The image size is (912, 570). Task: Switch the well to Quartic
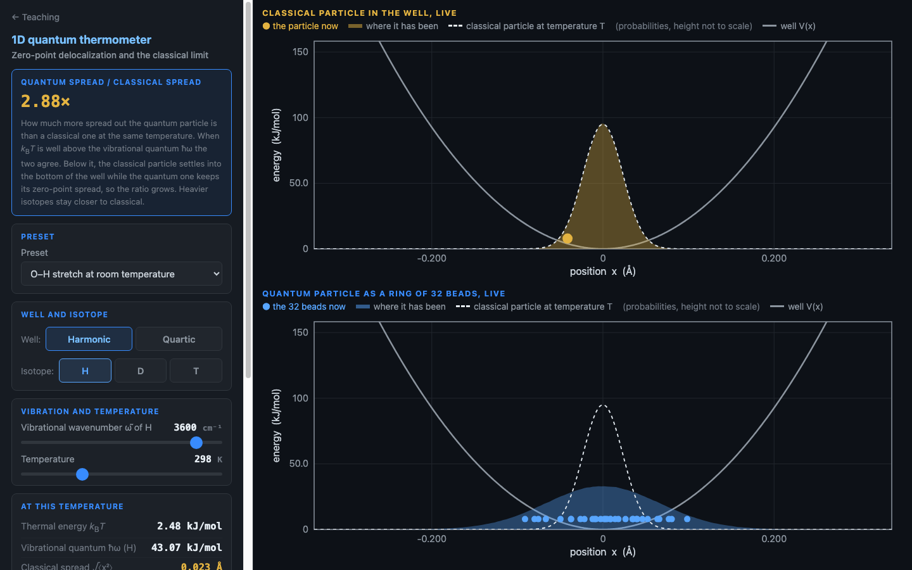tap(179, 339)
